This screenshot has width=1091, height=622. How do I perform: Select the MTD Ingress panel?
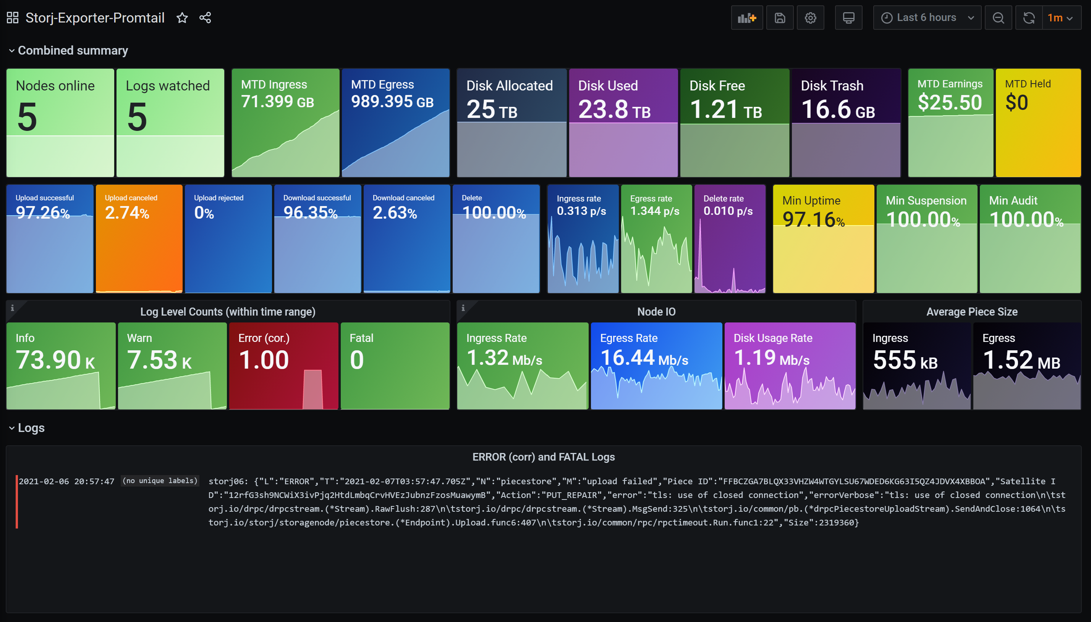pyautogui.click(x=286, y=122)
